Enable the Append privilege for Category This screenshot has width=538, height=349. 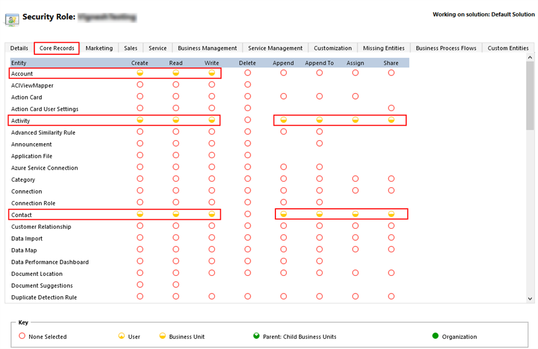[283, 179]
